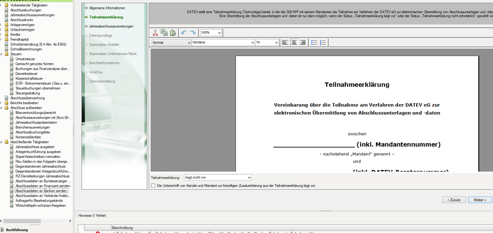493x233 pixels.
Task: Click the sidebar horizontal scrollbar
Action: [x=22, y=221]
